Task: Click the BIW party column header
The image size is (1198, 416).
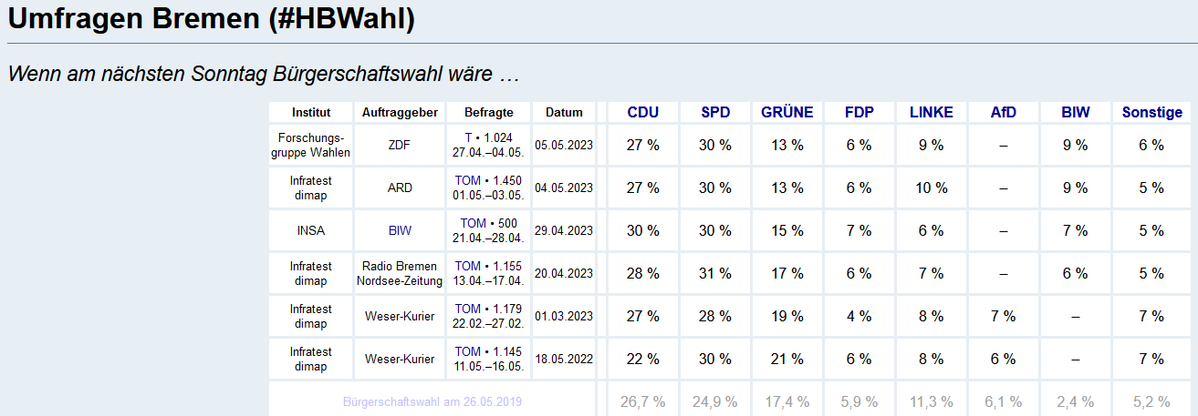Action: pos(1075,113)
